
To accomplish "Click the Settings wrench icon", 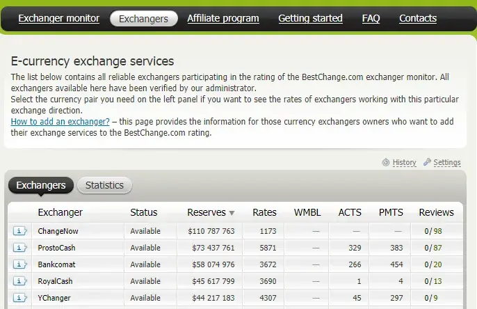I will pyautogui.click(x=427, y=163).
